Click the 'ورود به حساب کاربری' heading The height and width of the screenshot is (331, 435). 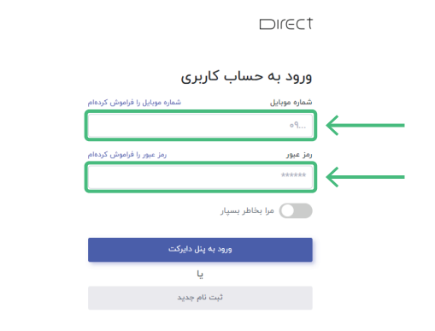tap(246, 77)
